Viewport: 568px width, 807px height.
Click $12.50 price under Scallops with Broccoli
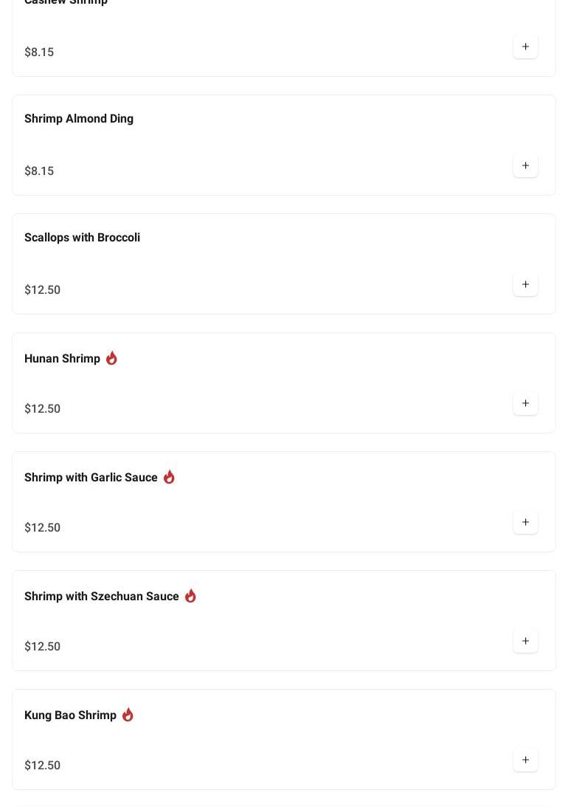click(42, 289)
